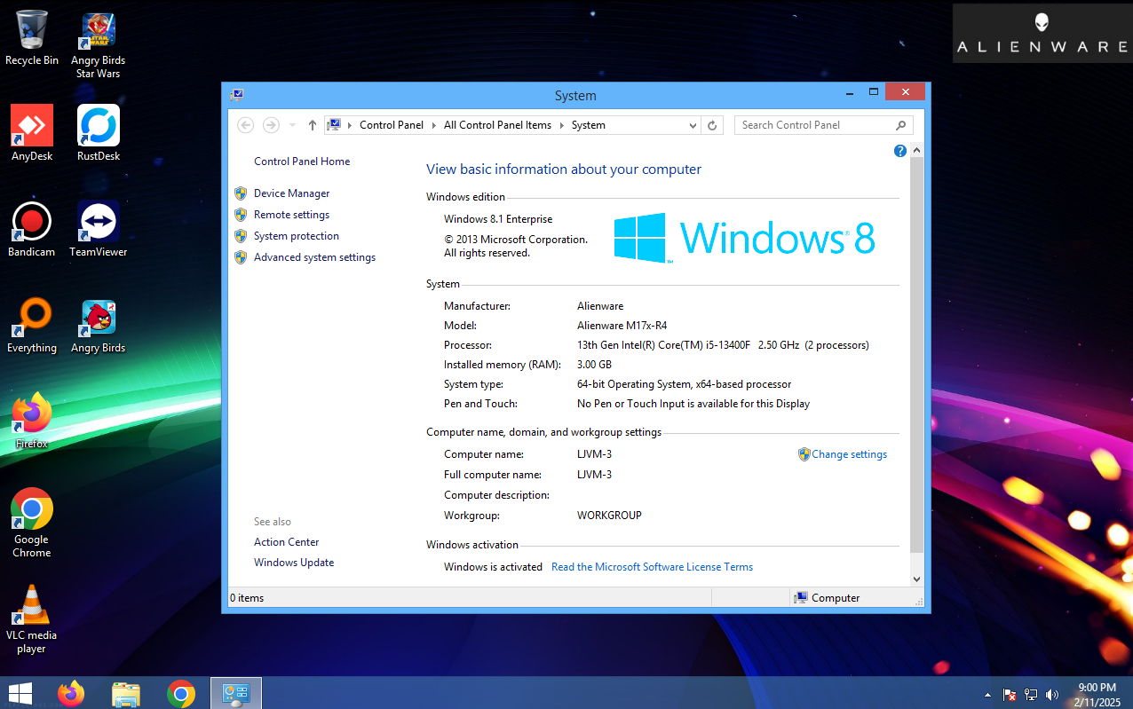Click inside the Search Control Panel box

817,125
